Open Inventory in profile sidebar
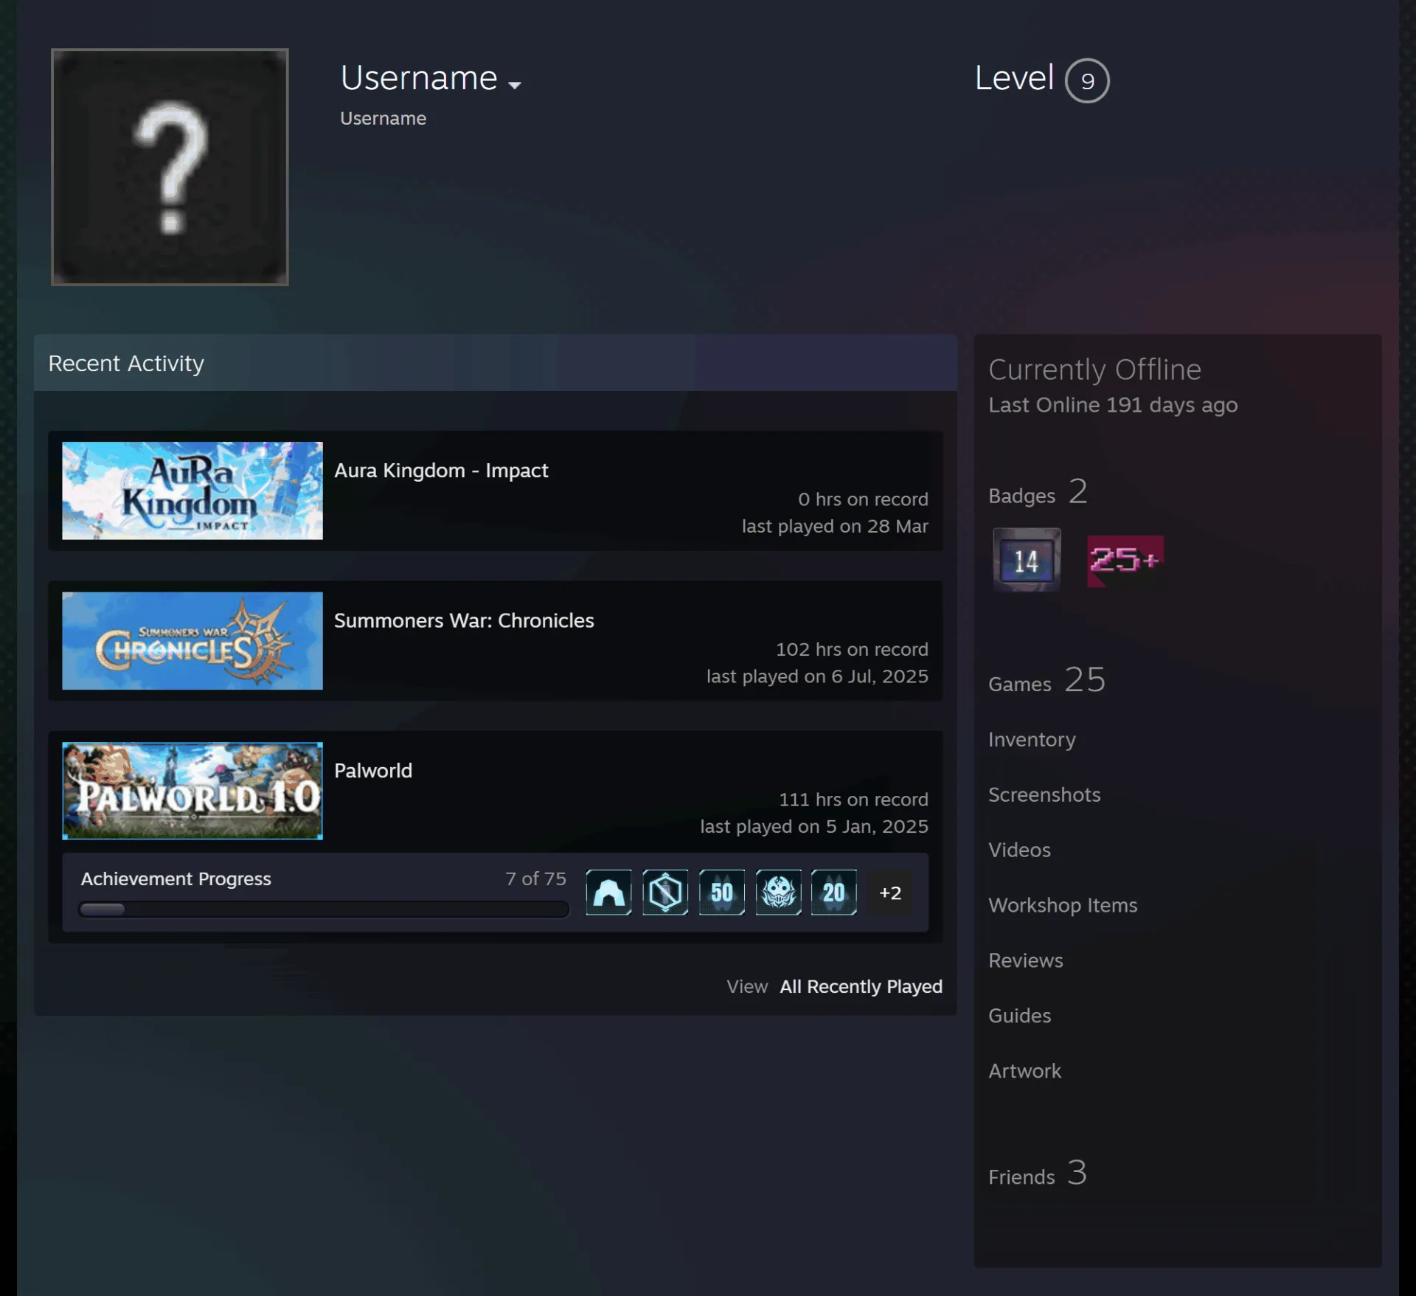This screenshot has width=1416, height=1296. click(1032, 739)
